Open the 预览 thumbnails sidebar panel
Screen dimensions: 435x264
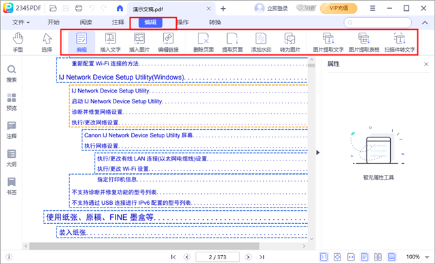[12, 102]
